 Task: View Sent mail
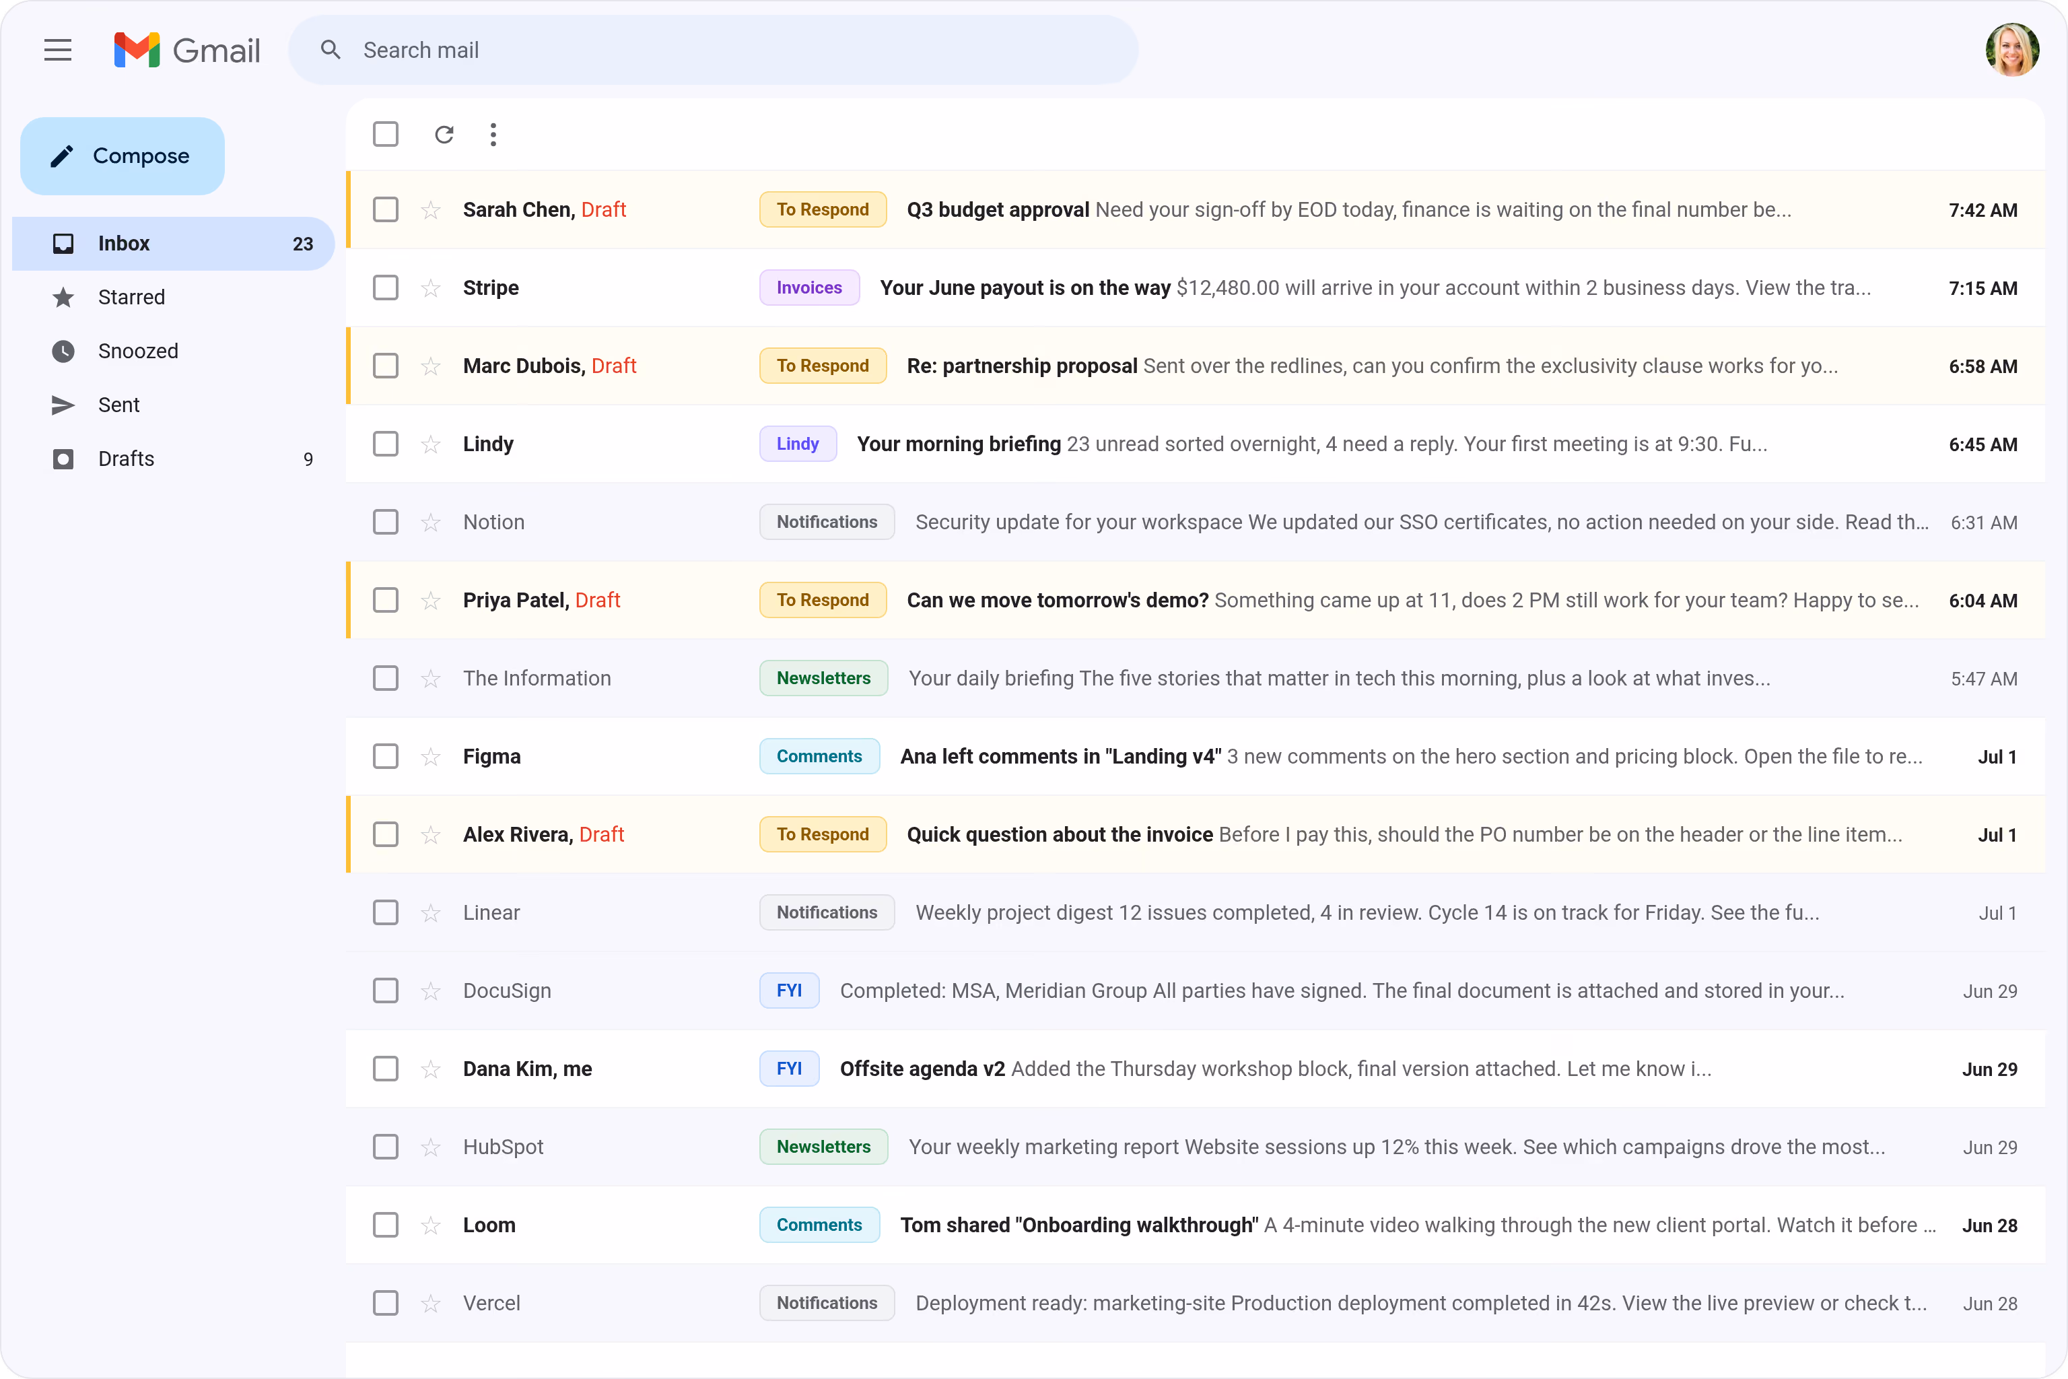pos(173,405)
